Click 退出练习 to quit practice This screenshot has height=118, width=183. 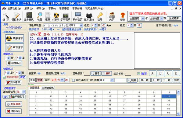(14, 111)
